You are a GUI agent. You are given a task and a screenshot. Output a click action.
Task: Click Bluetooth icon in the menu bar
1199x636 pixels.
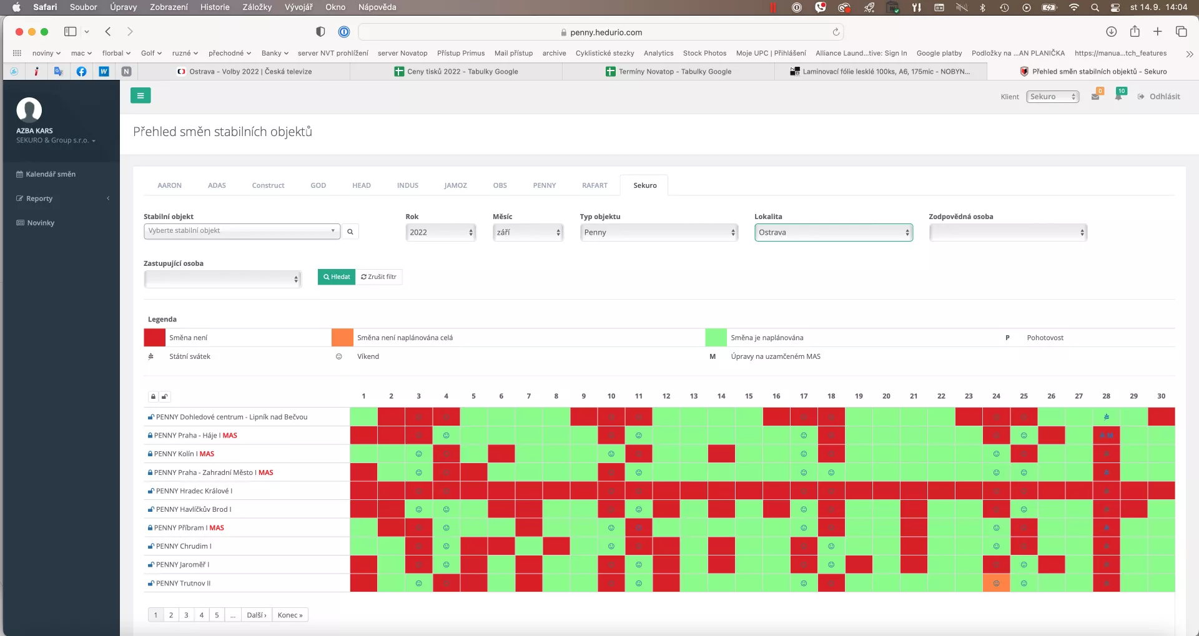point(982,7)
